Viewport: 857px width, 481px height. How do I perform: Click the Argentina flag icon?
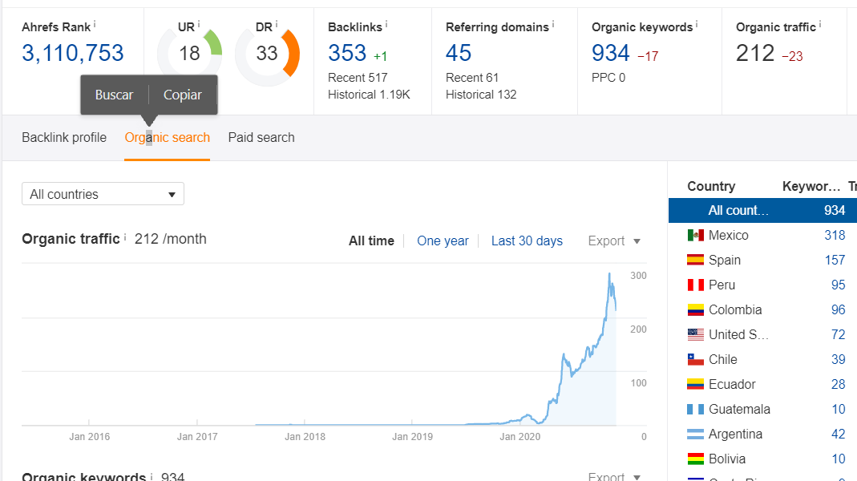[695, 434]
